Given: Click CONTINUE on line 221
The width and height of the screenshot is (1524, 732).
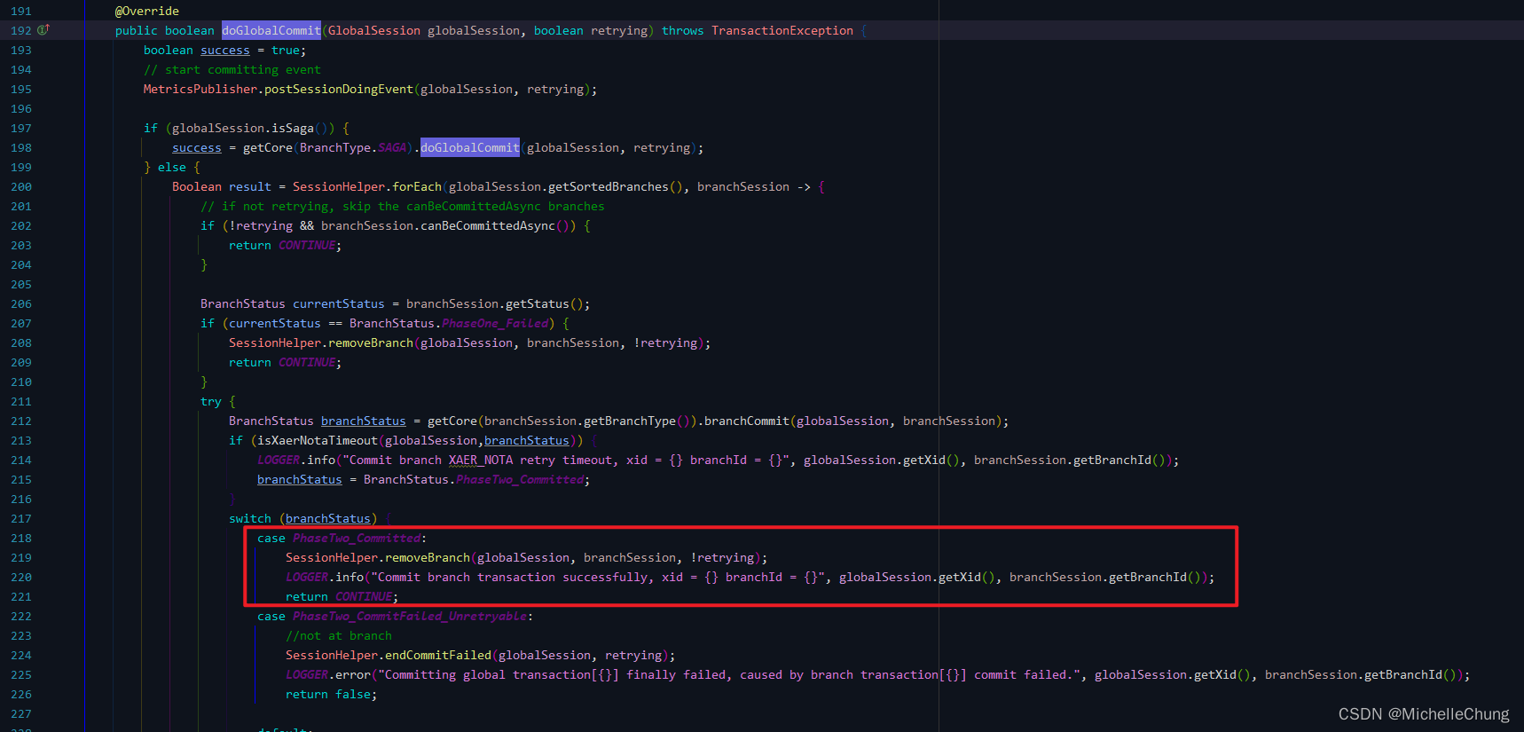Looking at the screenshot, I should [x=364, y=596].
